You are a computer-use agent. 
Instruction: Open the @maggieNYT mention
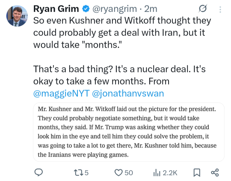[62, 93]
